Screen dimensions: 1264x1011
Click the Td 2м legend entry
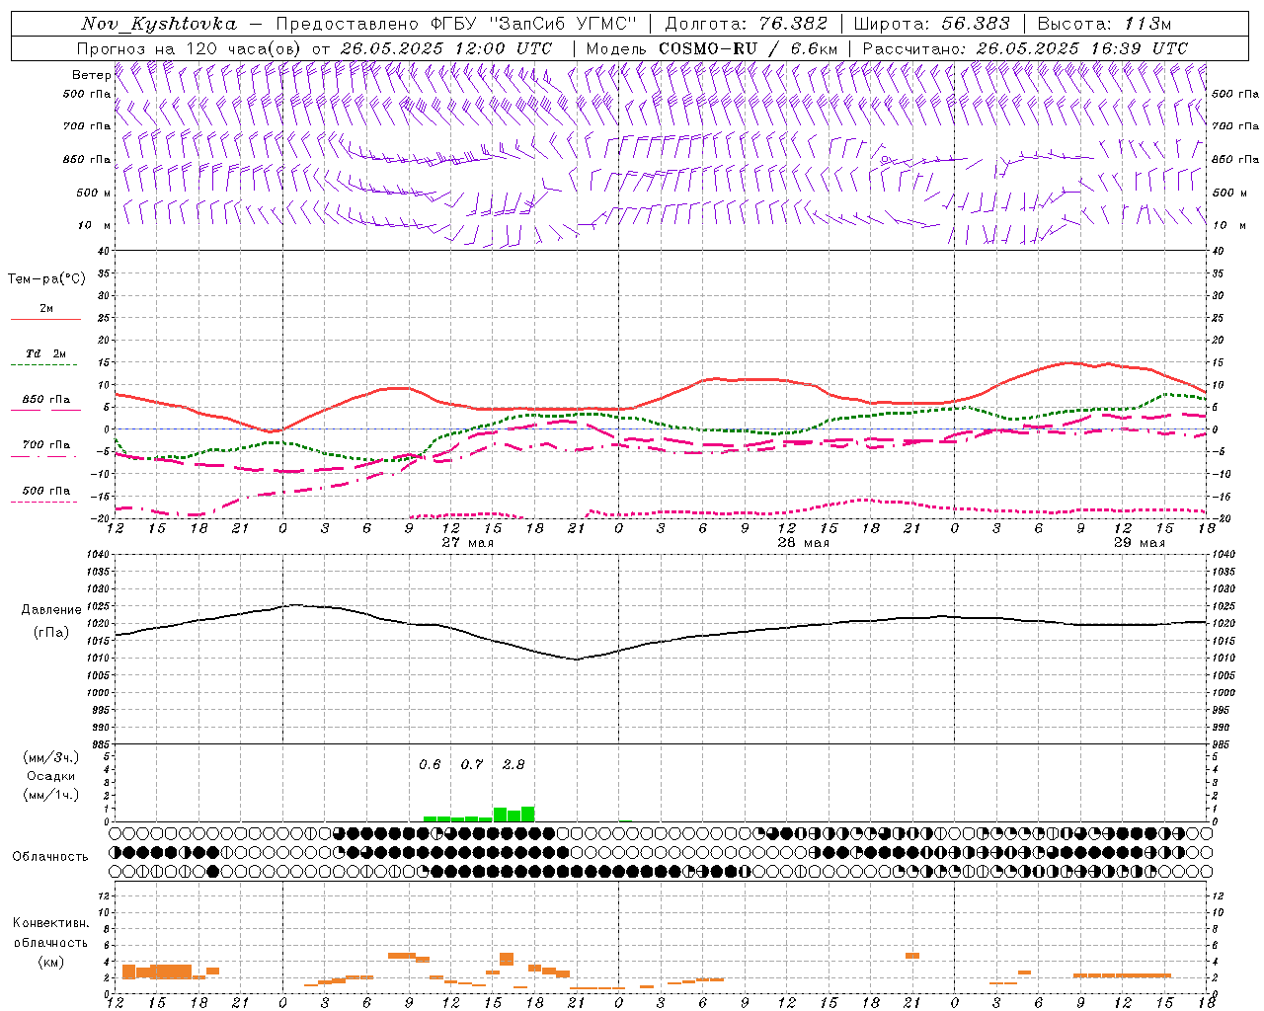[45, 353]
